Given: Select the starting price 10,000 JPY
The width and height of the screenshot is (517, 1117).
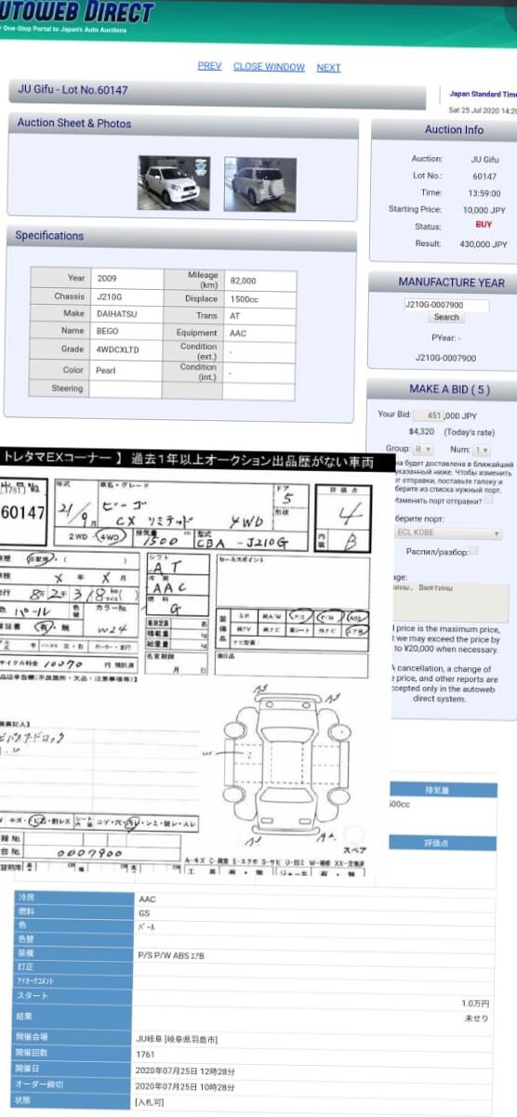Looking at the screenshot, I should 484,209.
